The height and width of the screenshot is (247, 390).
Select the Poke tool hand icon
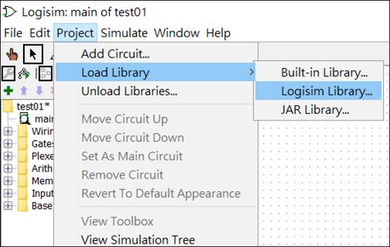pos(12,54)
